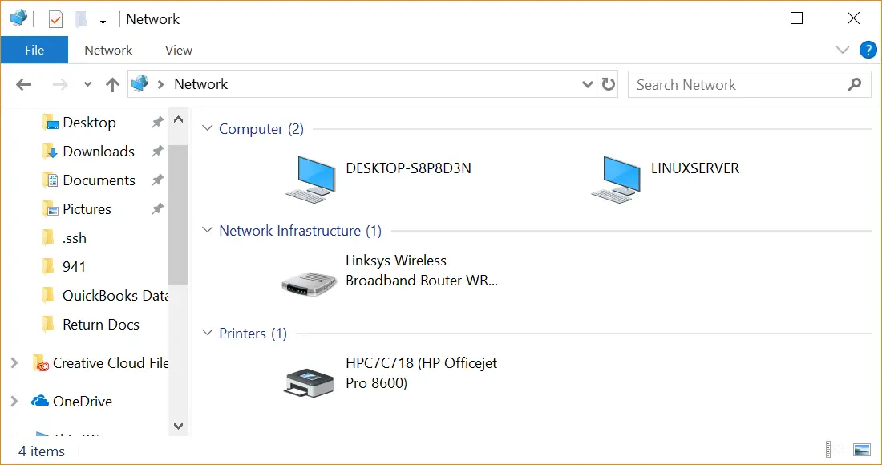Click the pin icon next to Desktop

[157, 122]
